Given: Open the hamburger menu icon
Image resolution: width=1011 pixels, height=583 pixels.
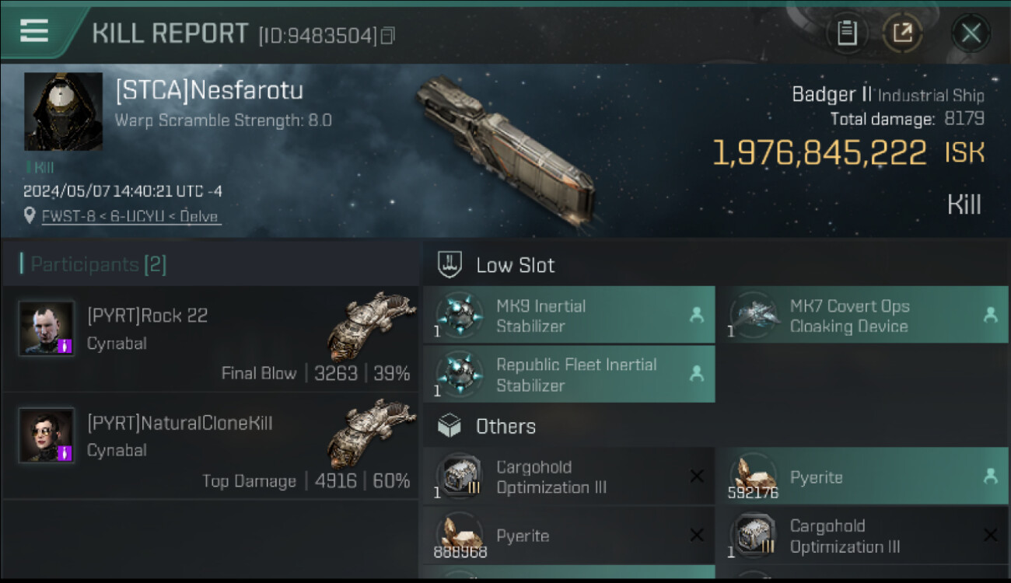Looking at the screenshot, I should tap(33, 31).
